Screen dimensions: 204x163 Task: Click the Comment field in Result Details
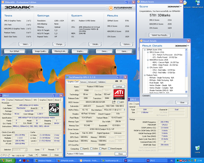point(169,96)
